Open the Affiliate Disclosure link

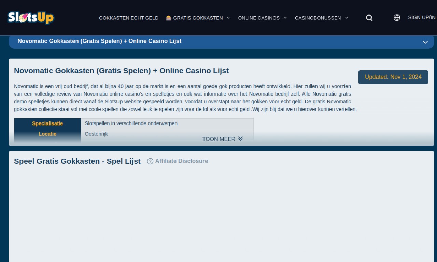click(x=181, y=161)
